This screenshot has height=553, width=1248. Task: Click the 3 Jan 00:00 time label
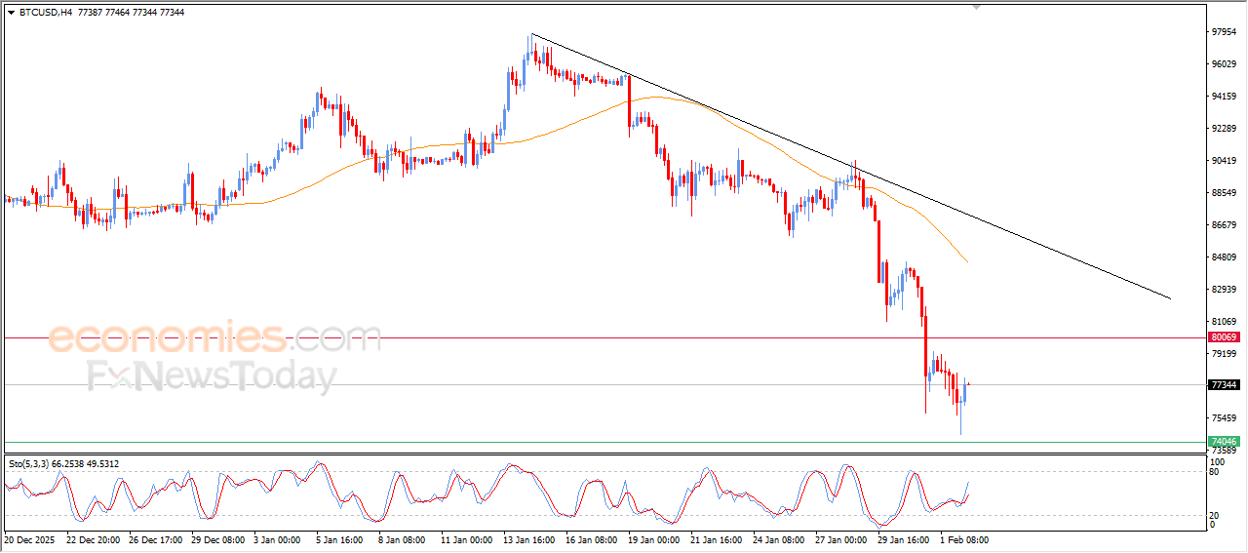click(279, 539)
